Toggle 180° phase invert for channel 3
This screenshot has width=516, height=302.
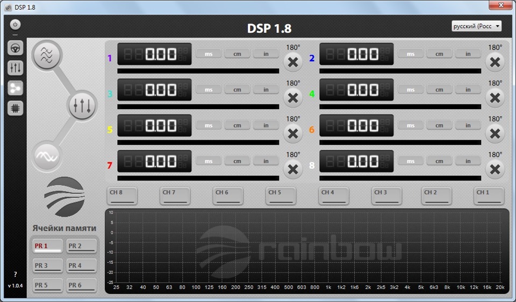pos(293,98)
